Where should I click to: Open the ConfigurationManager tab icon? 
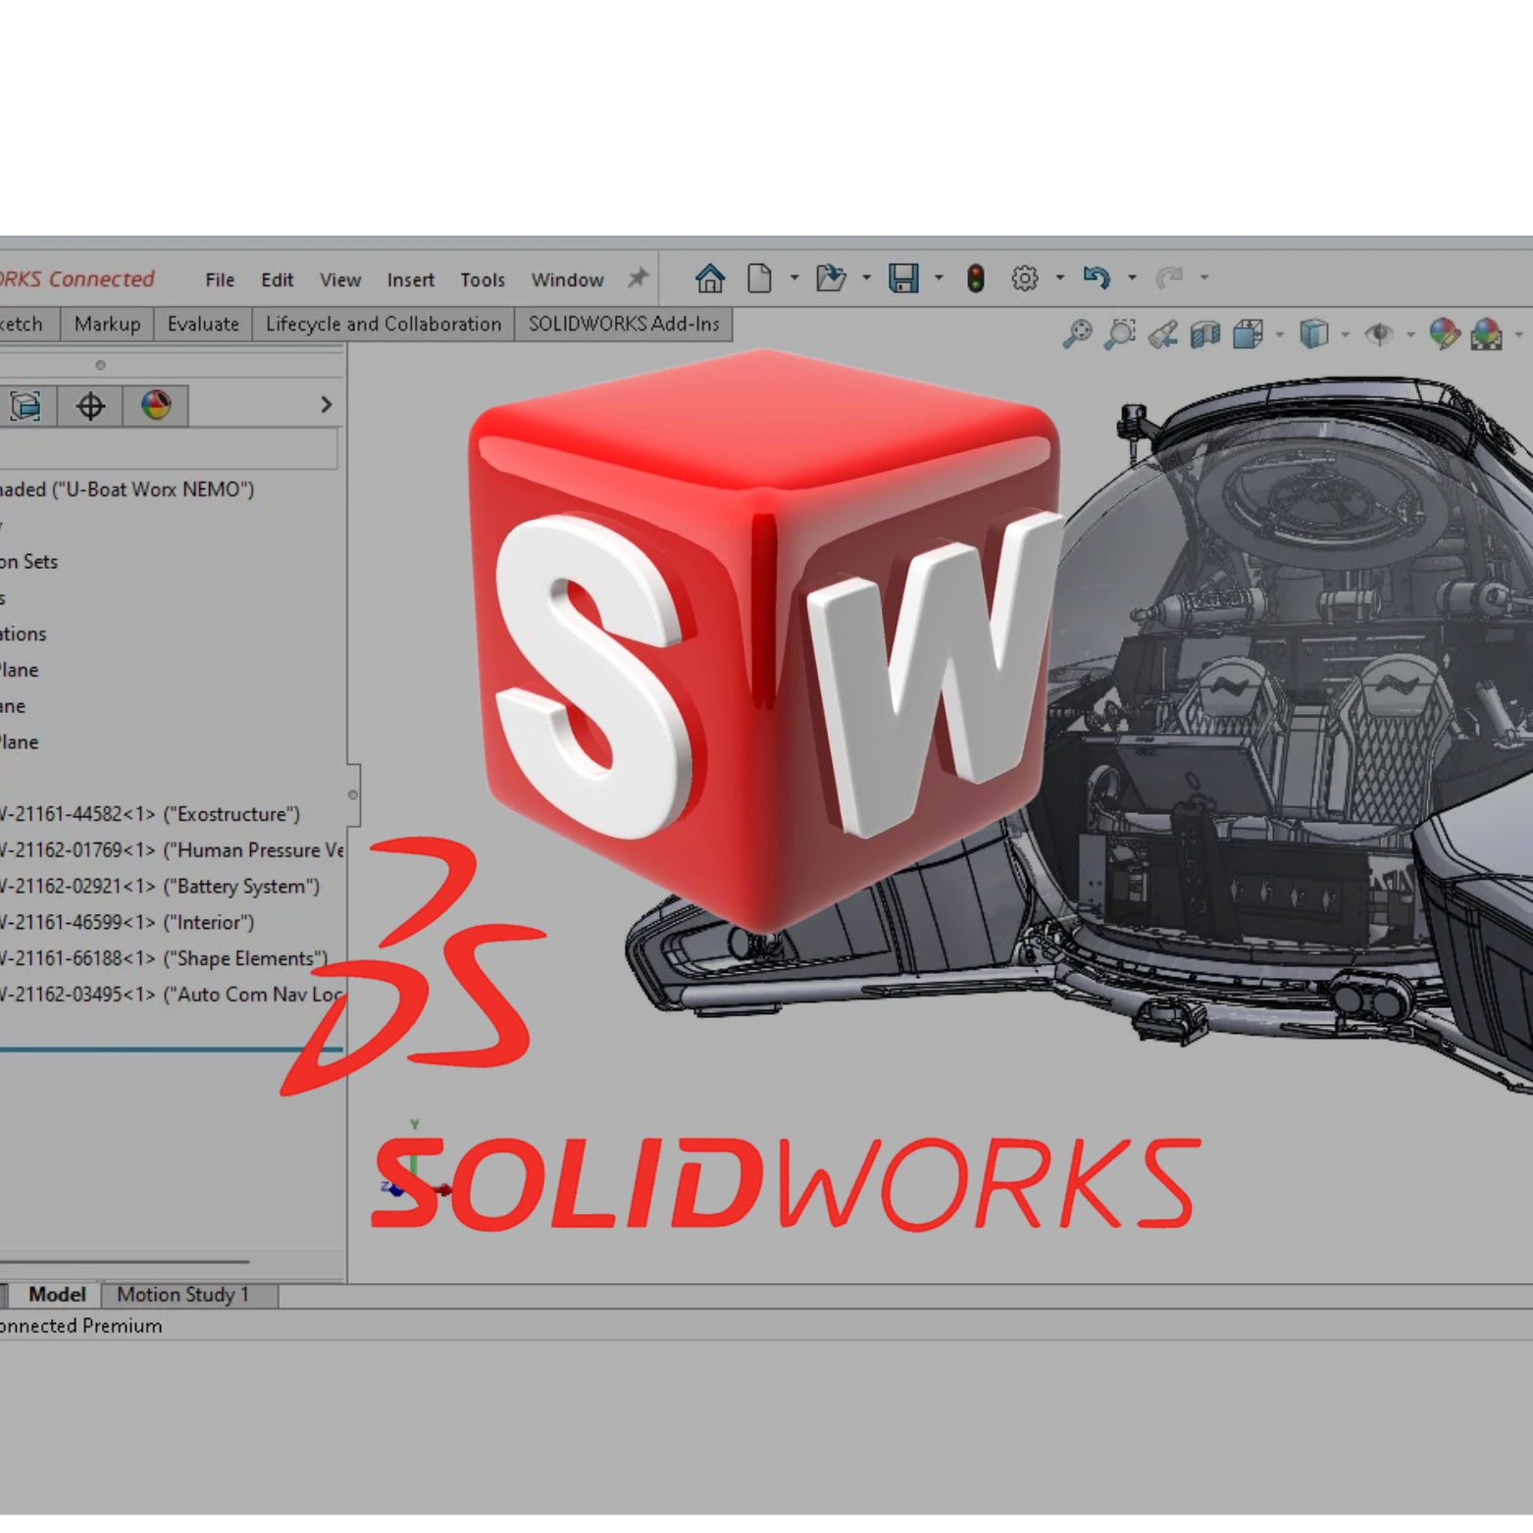pos(26,405)
